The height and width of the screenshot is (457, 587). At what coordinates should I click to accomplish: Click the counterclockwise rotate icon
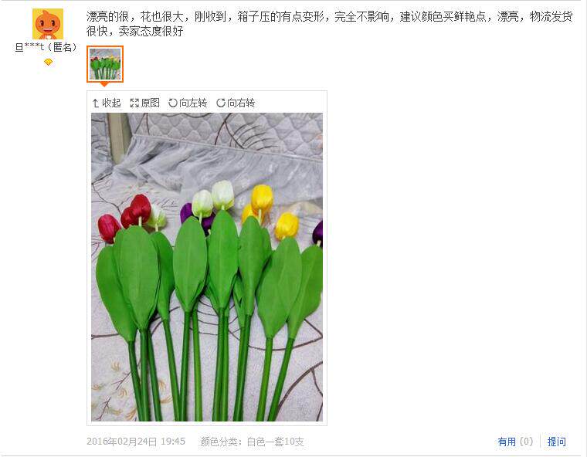click(172, 103)
